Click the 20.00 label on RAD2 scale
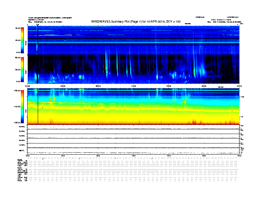The image size is (258, 200). [x=18, y=40]
